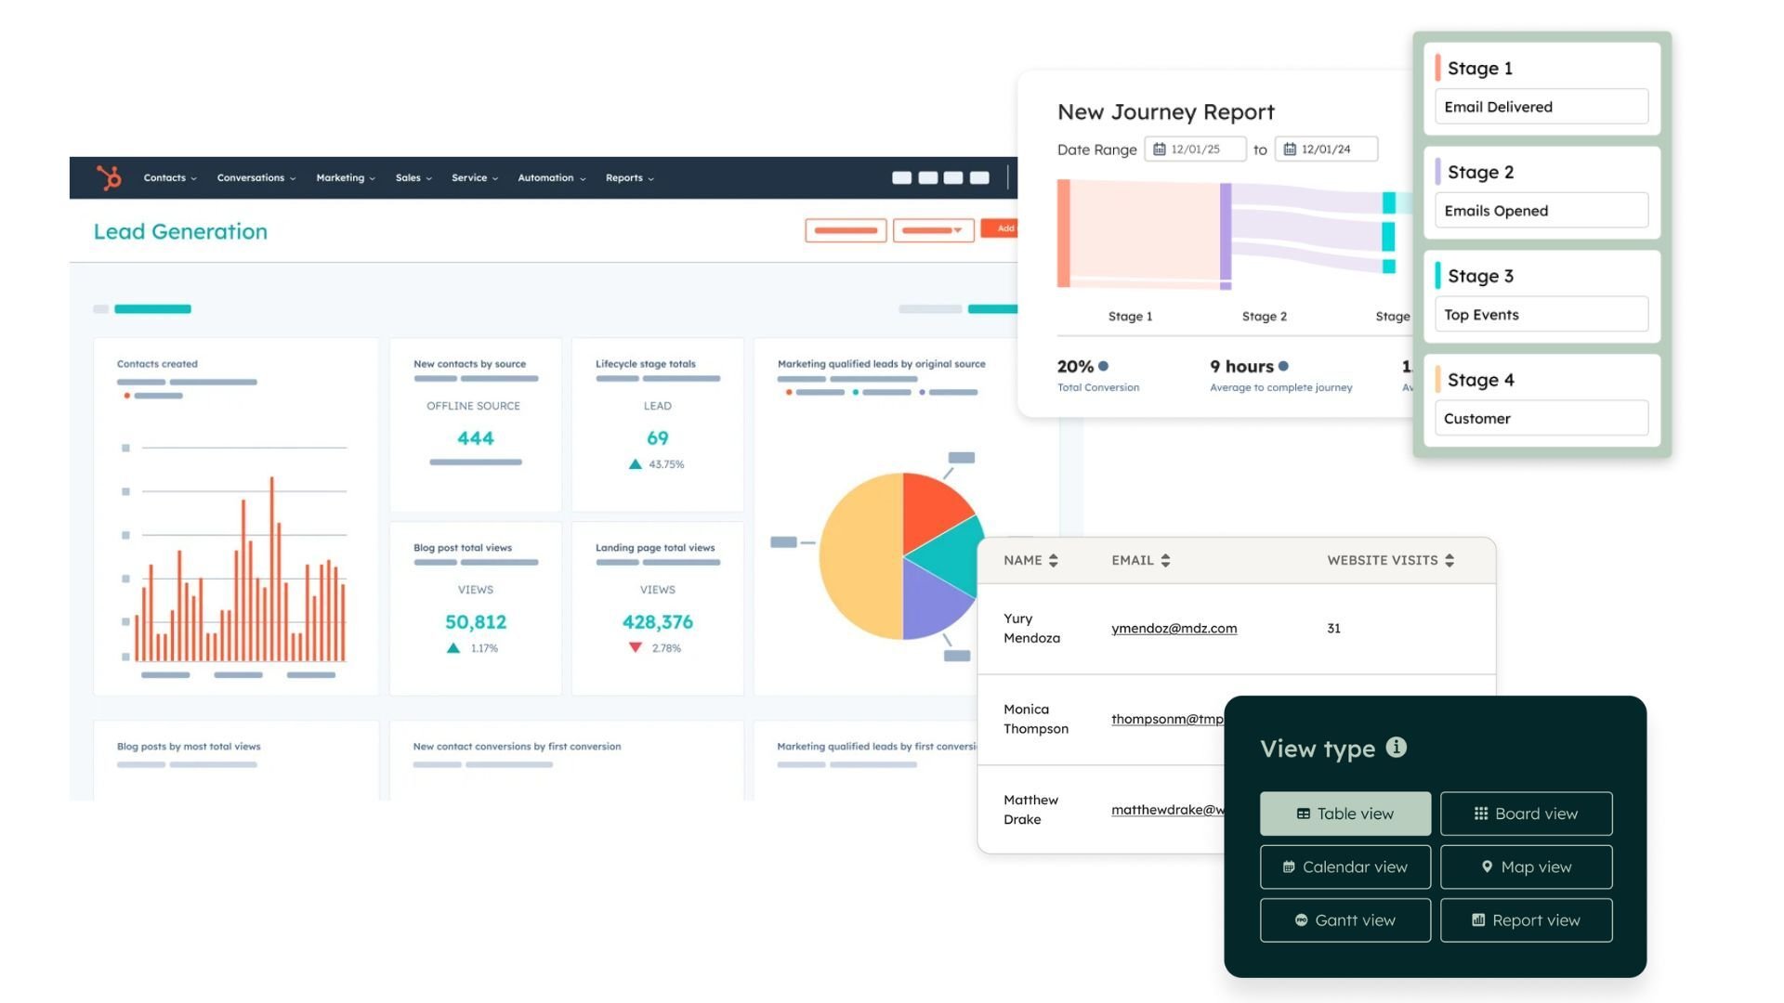Switch to Report view
The image size is (1784, 1003).
point(1527,919)
